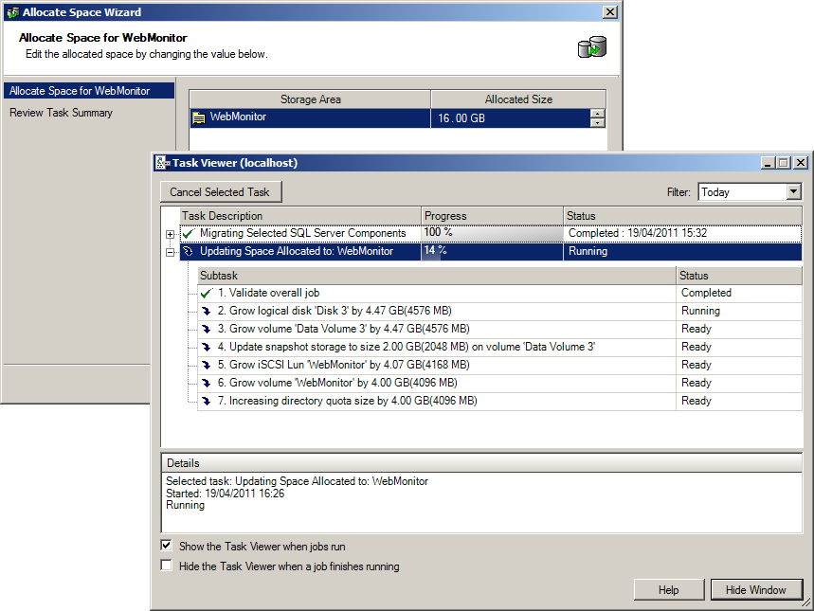Screen dimensions: 814x611
Task: Click the Task Description column header
Action: [x=300, y=216]
